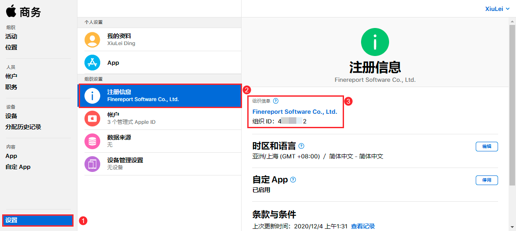516x231 pixels.
Task: Open 位置 in the sidebar
Action: coord(11,47)
